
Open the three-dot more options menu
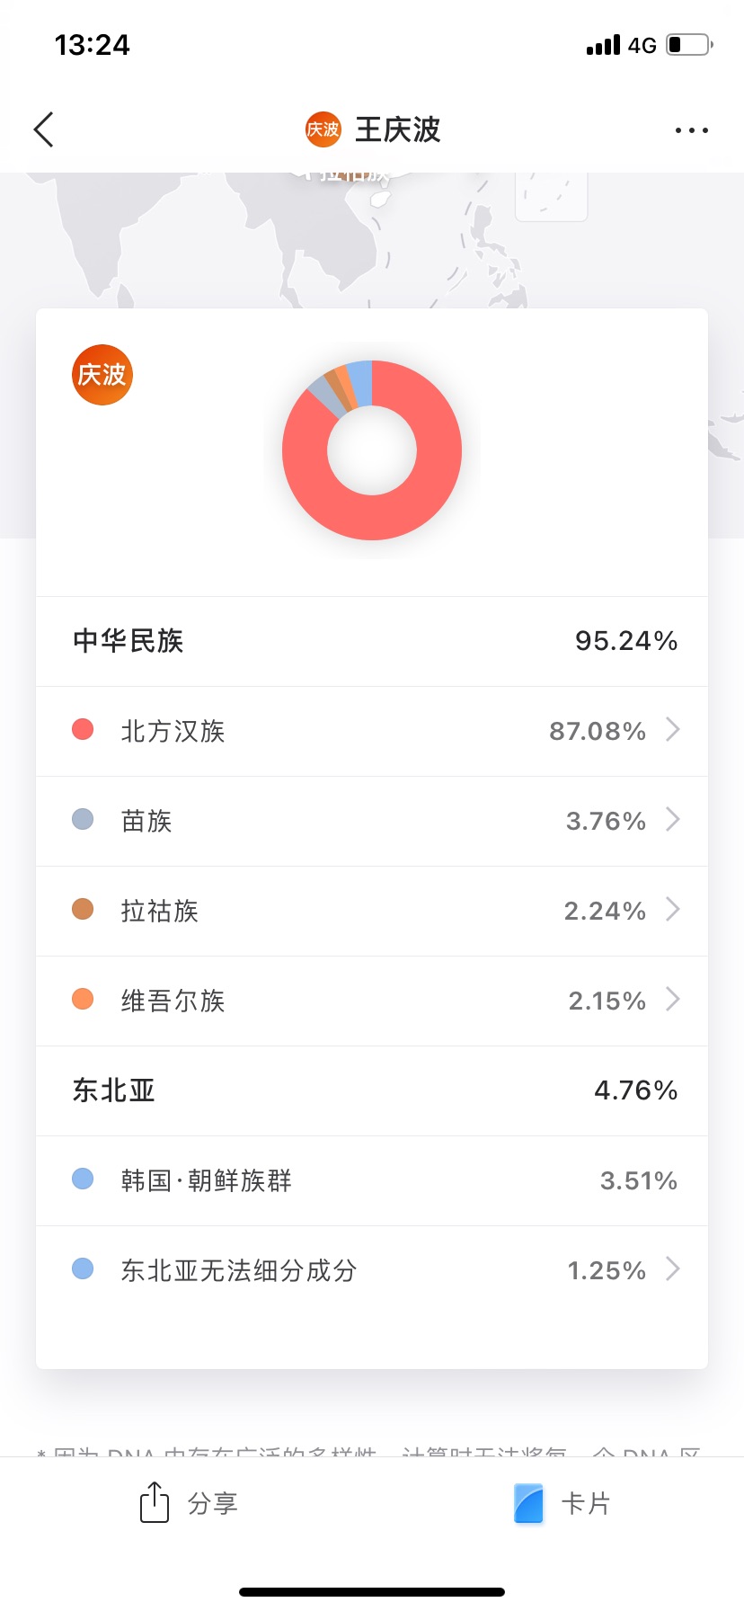[691, 130]
